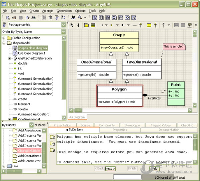Open the File menu
This screenshot has width=200, height=181.
click(x=5, y=11)
